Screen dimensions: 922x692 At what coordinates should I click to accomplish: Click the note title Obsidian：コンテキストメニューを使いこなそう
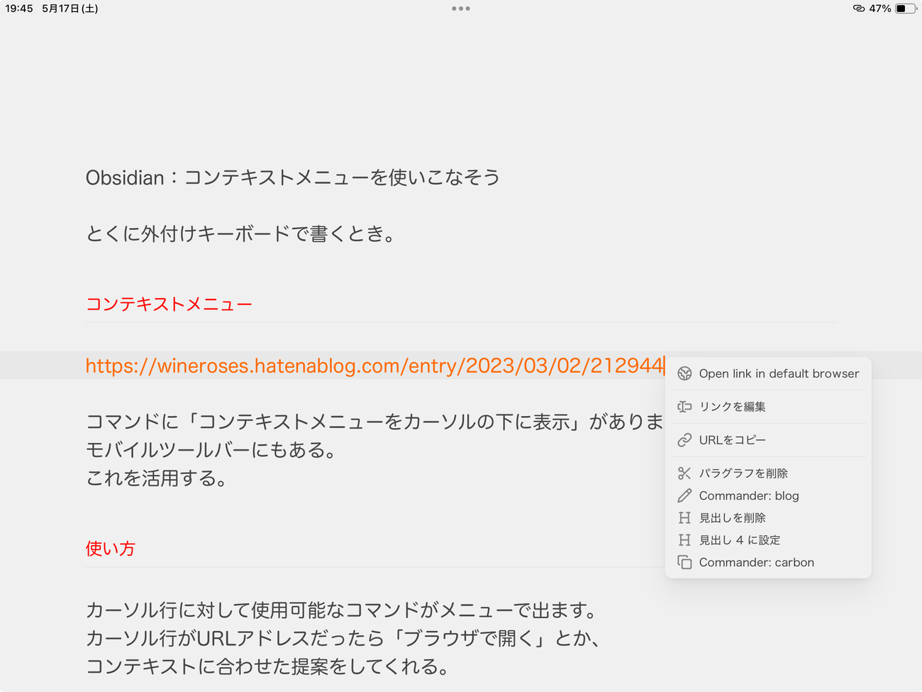coord(293,177)
